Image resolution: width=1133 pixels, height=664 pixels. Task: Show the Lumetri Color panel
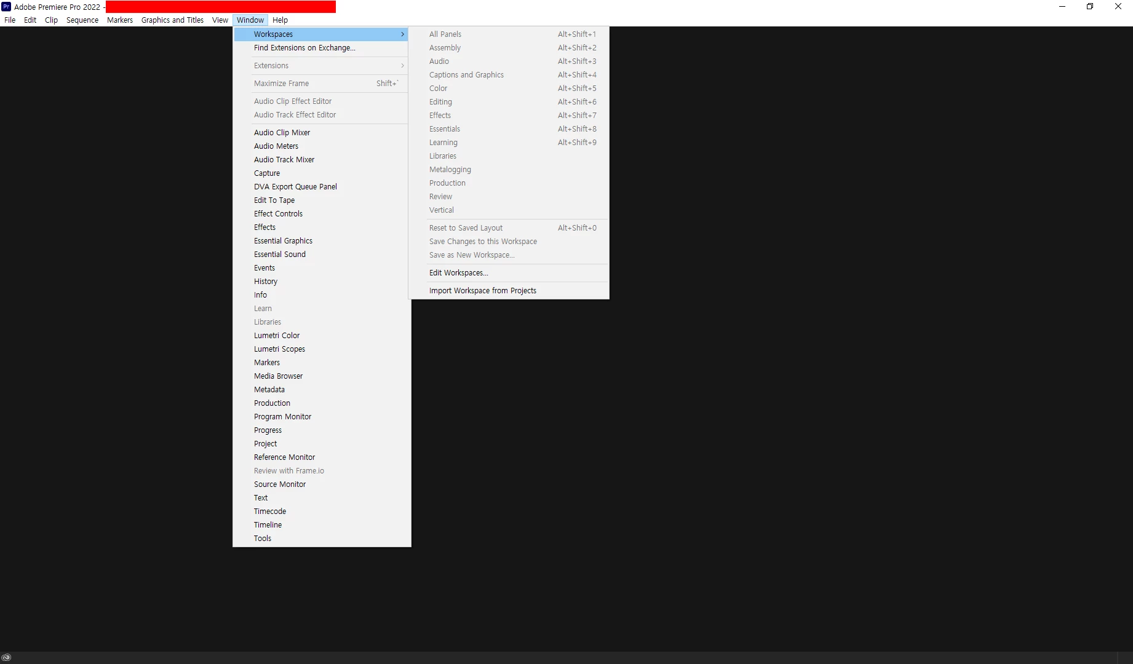coord(321,336)
